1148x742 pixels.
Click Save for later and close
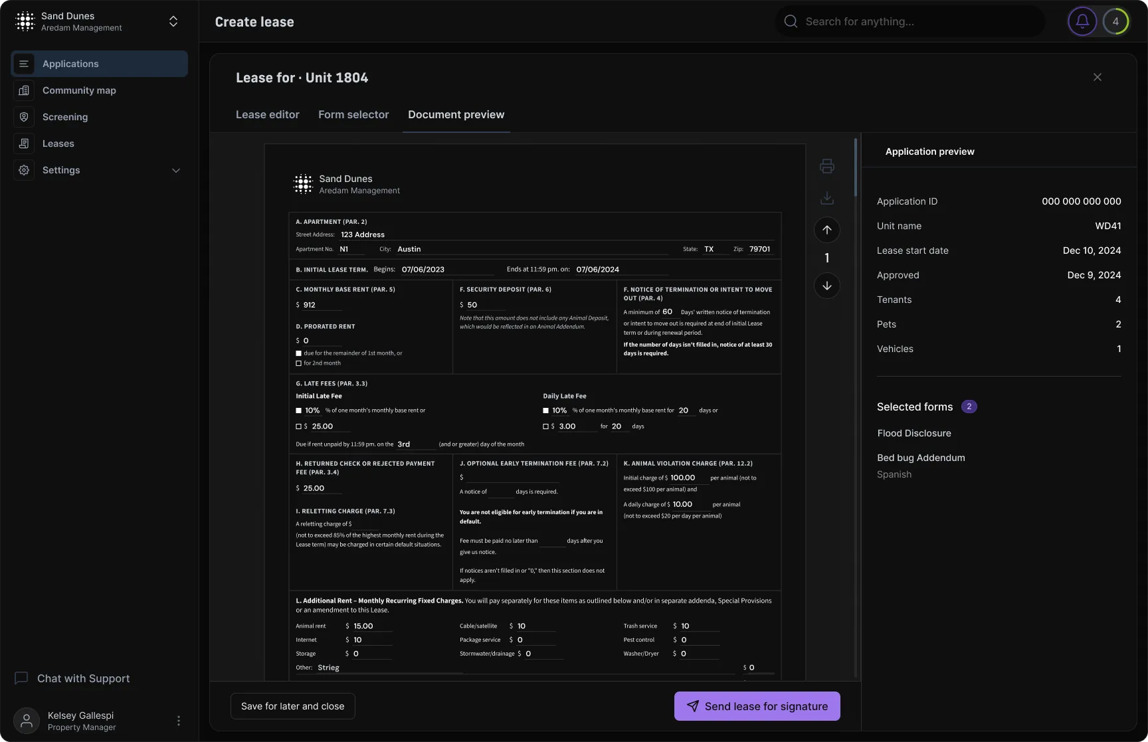coord(293,706)
